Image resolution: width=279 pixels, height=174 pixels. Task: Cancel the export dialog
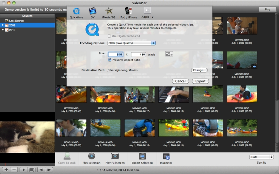tap(180, 81)
